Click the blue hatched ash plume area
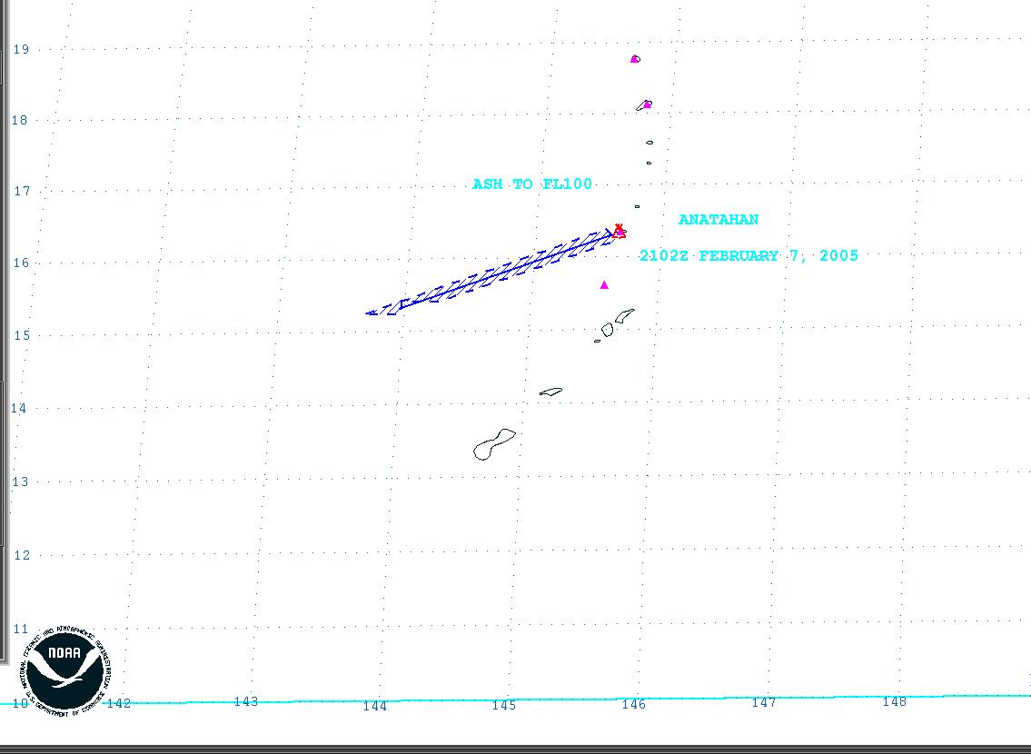Image resolution: width=1031 pixels, height=754 pixels. [490, 273]
